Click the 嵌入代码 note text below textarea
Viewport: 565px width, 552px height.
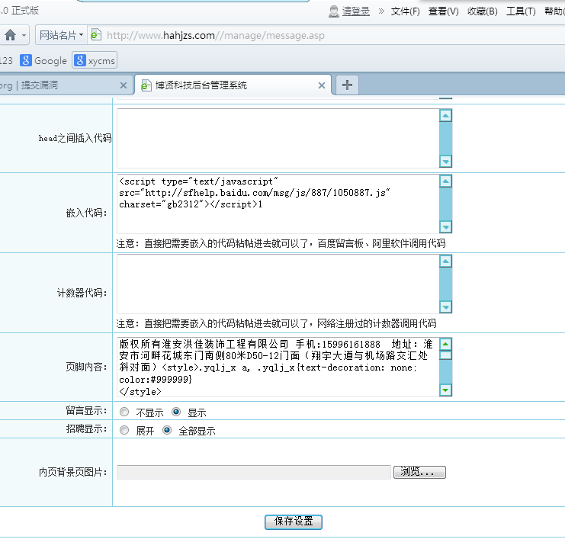(x=281, y=243)
